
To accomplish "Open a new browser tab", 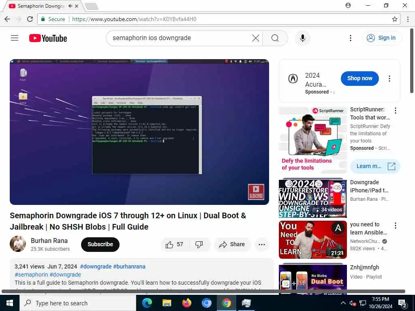I will [x=92, y=6].
